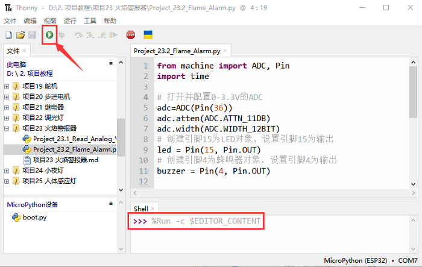Switch to the Shell tab
The width and height of the screenshot is (422, 267).
click(x=140, y=209)
